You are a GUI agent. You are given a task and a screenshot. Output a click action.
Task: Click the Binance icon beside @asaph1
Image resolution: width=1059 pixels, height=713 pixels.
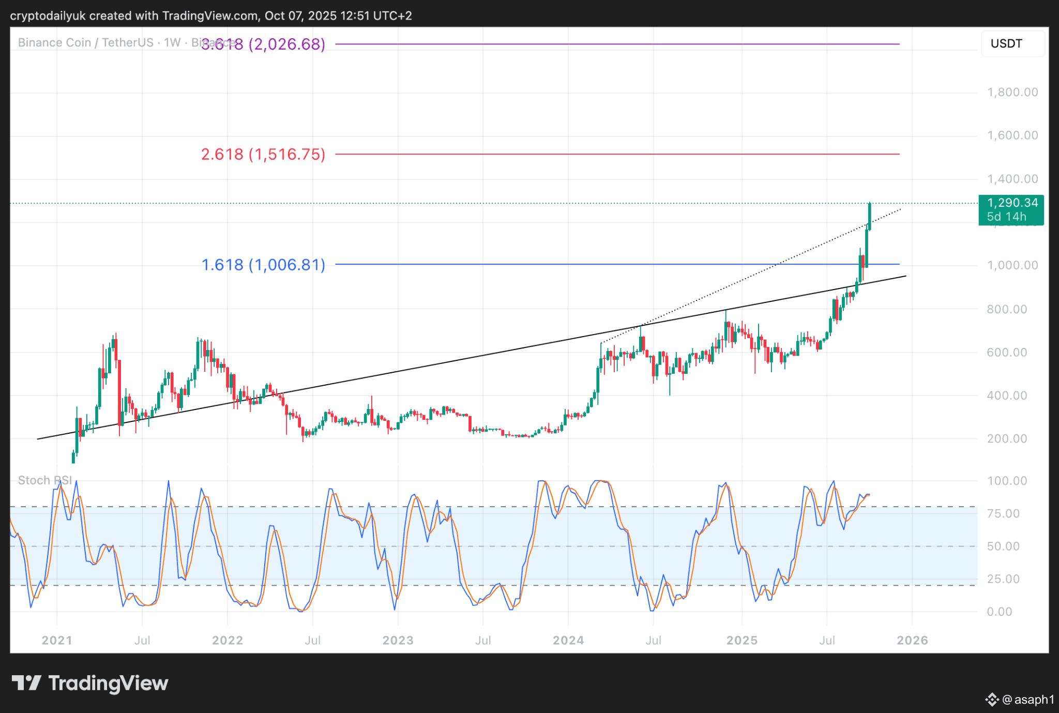click(x=991, y=700)
